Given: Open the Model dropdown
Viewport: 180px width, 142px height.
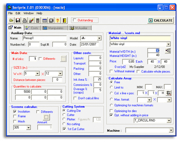Looking at the screenshot, I should click(x=99, y=38).
